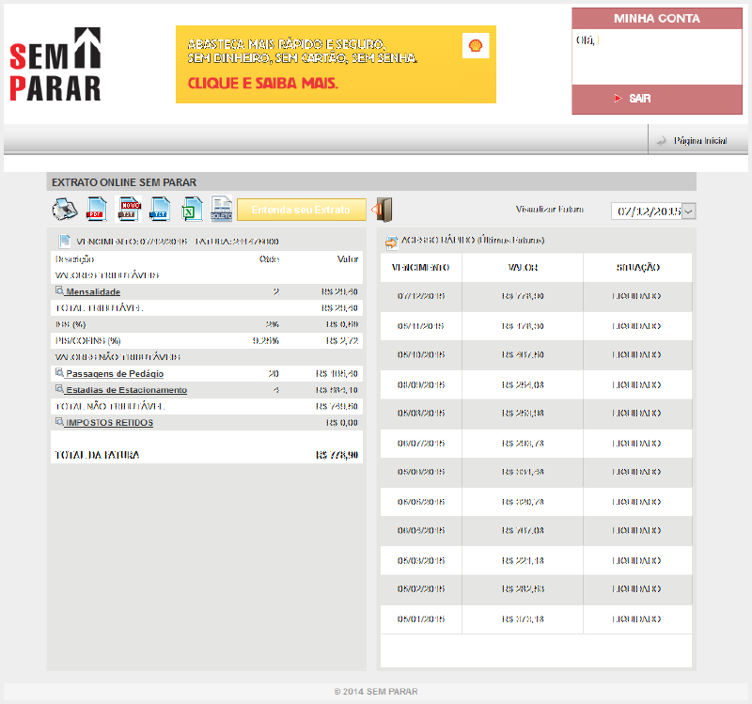Select the 05/10/2015 invoice date
752x704 pixels.
420,355
